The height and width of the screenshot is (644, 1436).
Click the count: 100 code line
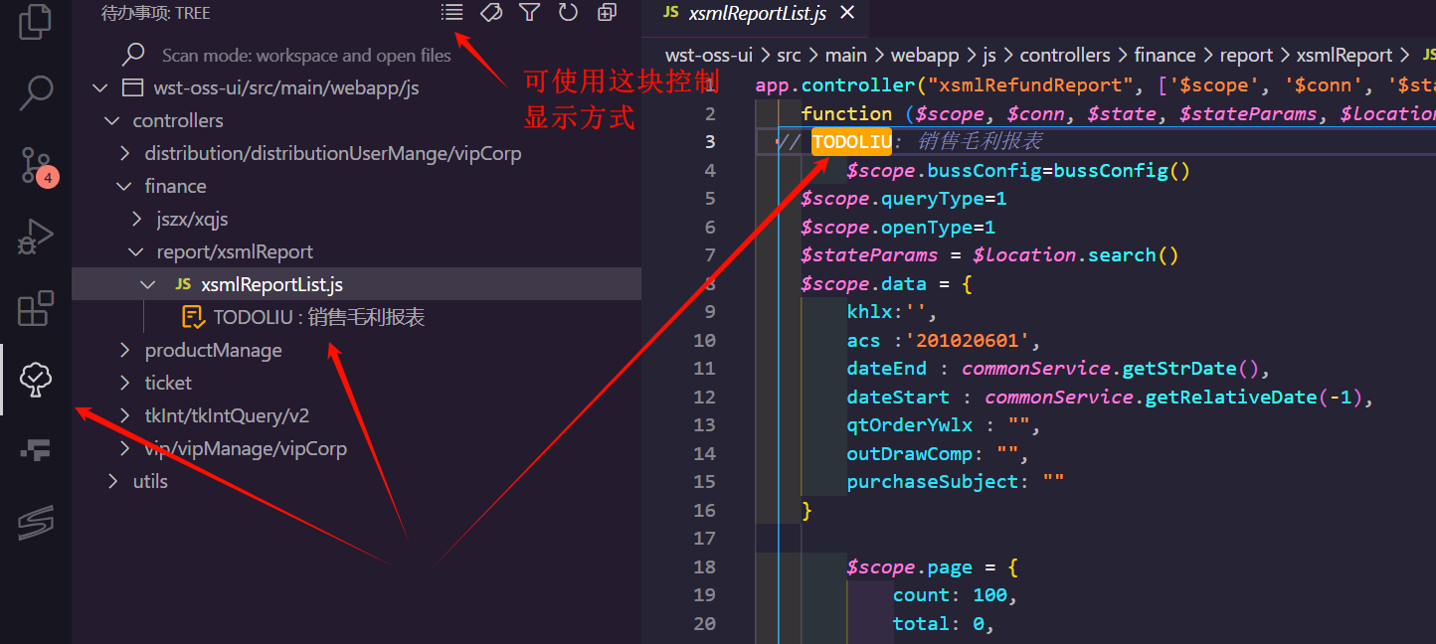(956, 595)
